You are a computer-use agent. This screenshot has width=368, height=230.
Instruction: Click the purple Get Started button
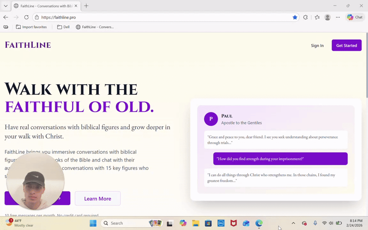346,45
